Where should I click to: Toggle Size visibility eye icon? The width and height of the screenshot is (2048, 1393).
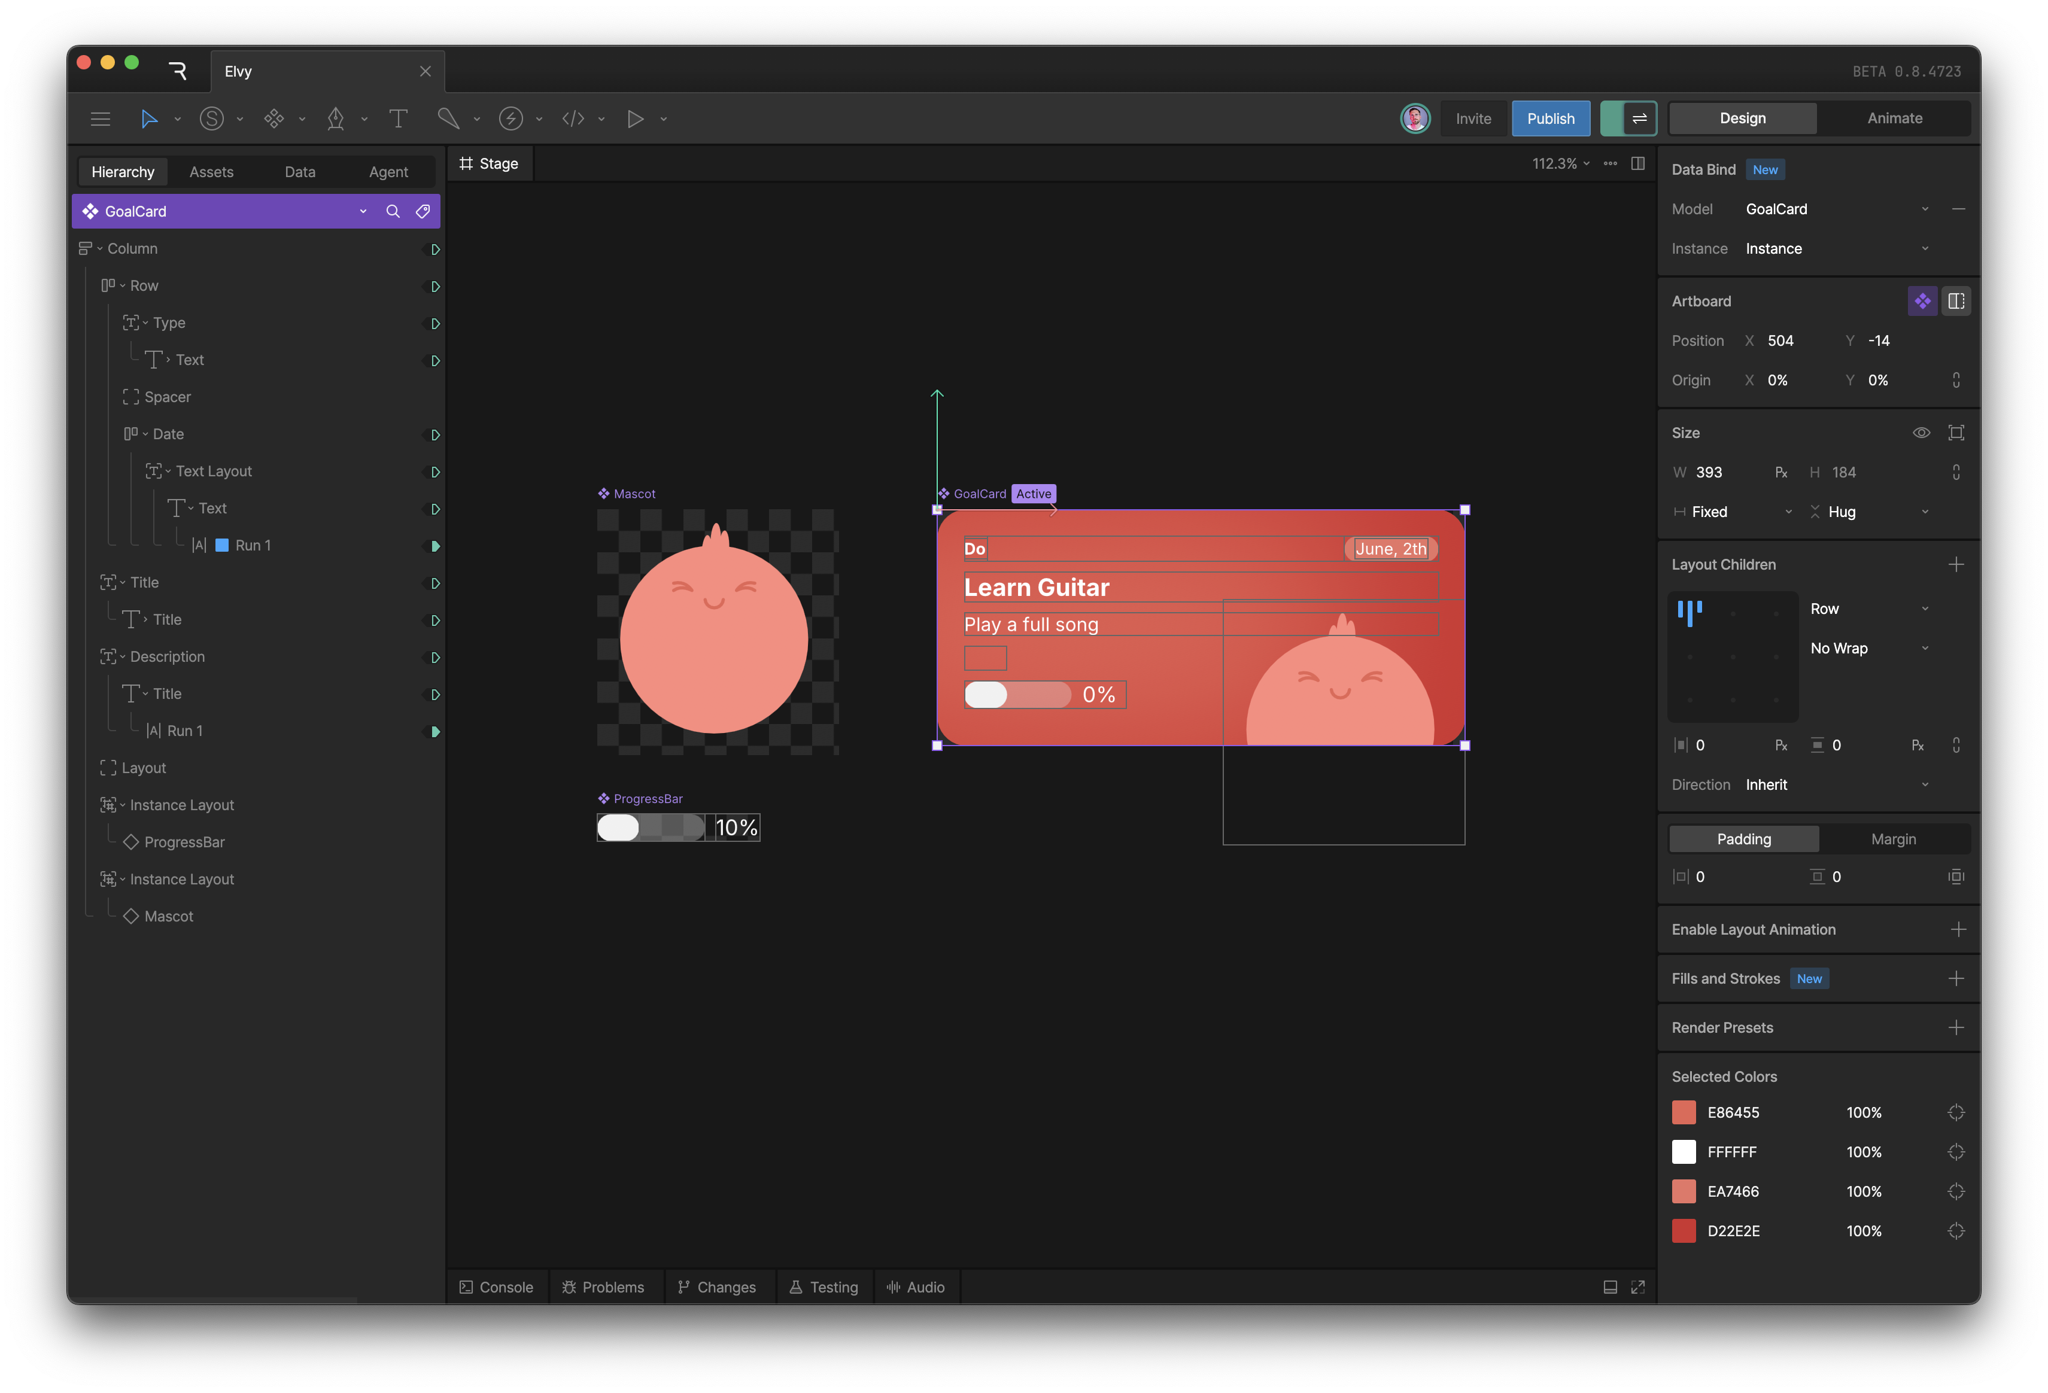[1921, 433]
